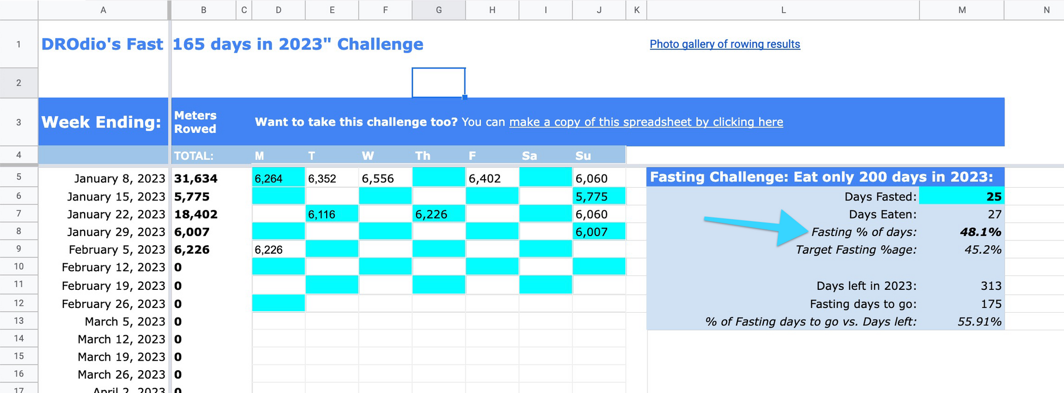Click the Fasting % of days value 48.1%

click(980, 232)
